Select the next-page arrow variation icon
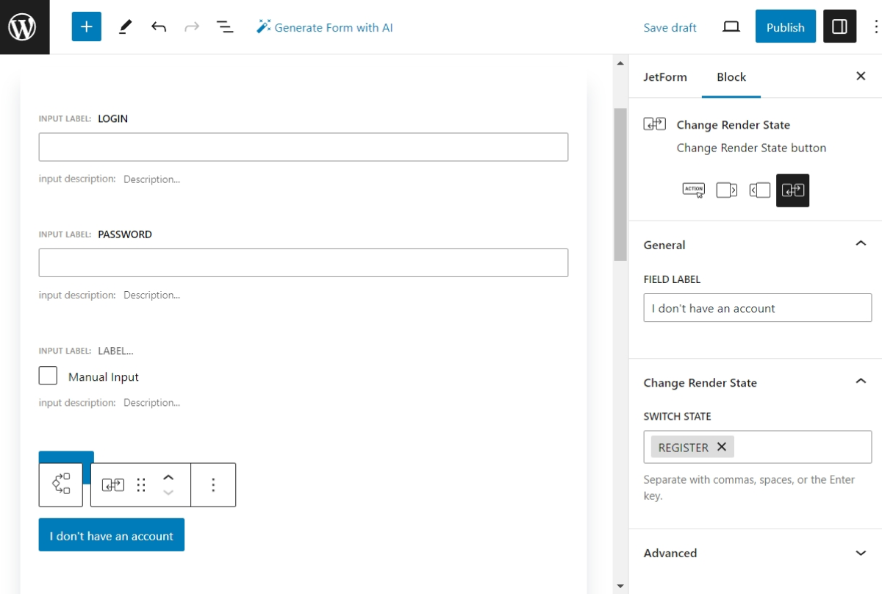 (x=726, y=190)
